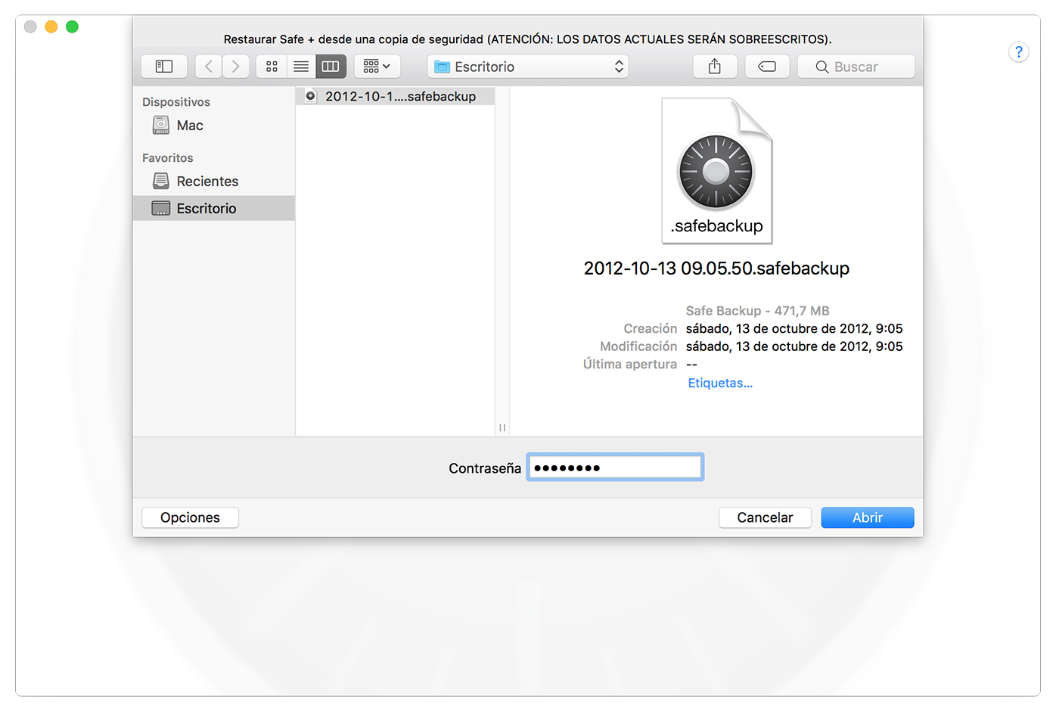Select Mac under Dispositivos
This screenshot has width=1056, height=711.
point(214,126)
